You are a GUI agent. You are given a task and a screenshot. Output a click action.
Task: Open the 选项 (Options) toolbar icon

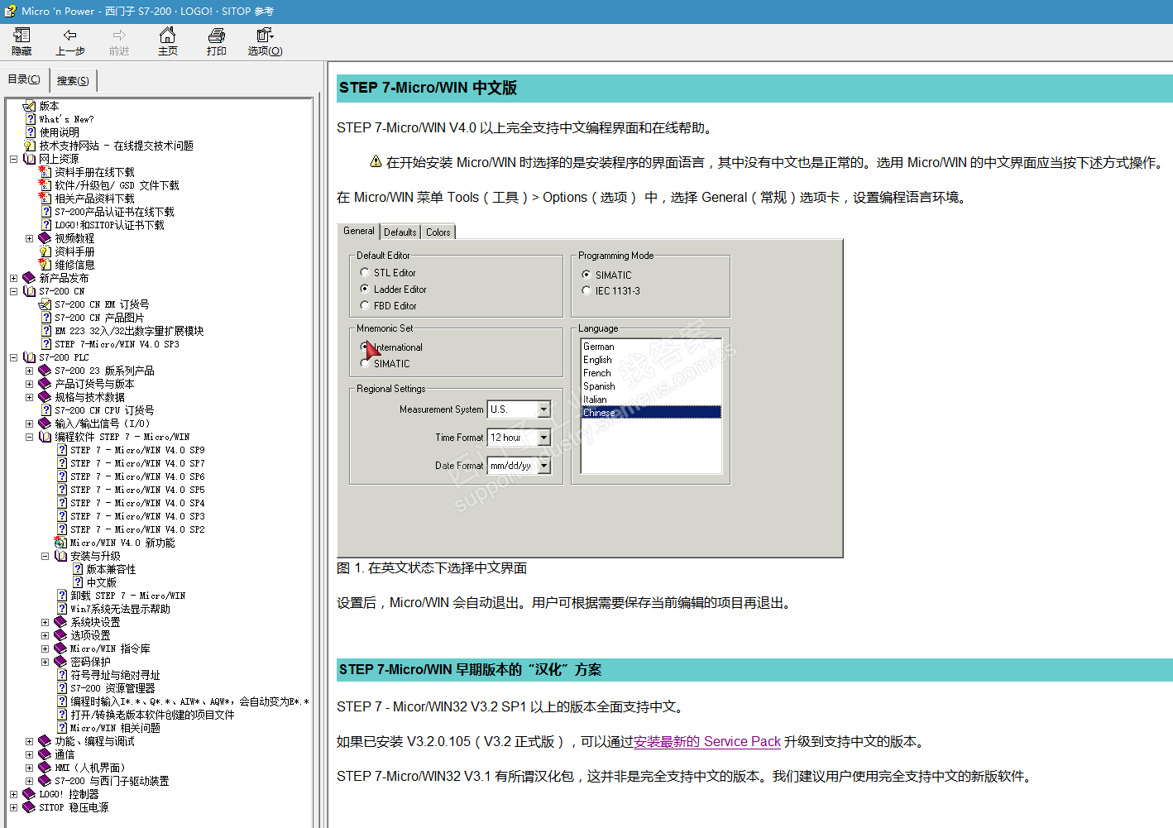pos(265,41)
